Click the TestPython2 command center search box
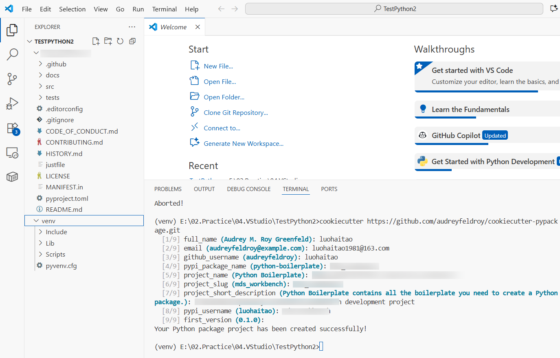The width and height of the screenshot is (560, 358). click(x=394, y=9)
